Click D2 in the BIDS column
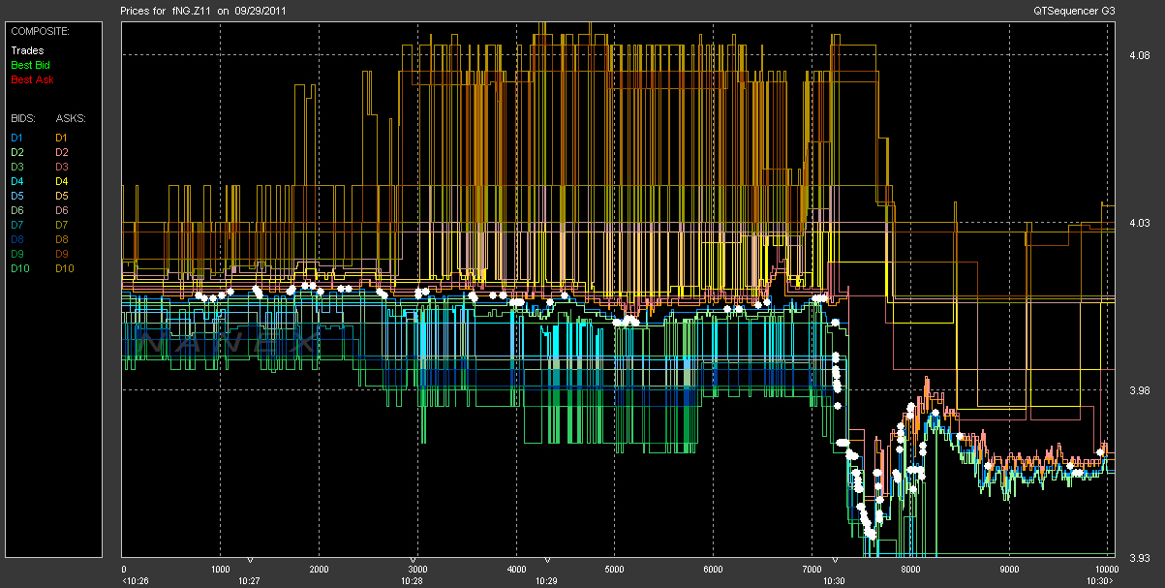The image size is (1165, 588). tap(16, 153)
